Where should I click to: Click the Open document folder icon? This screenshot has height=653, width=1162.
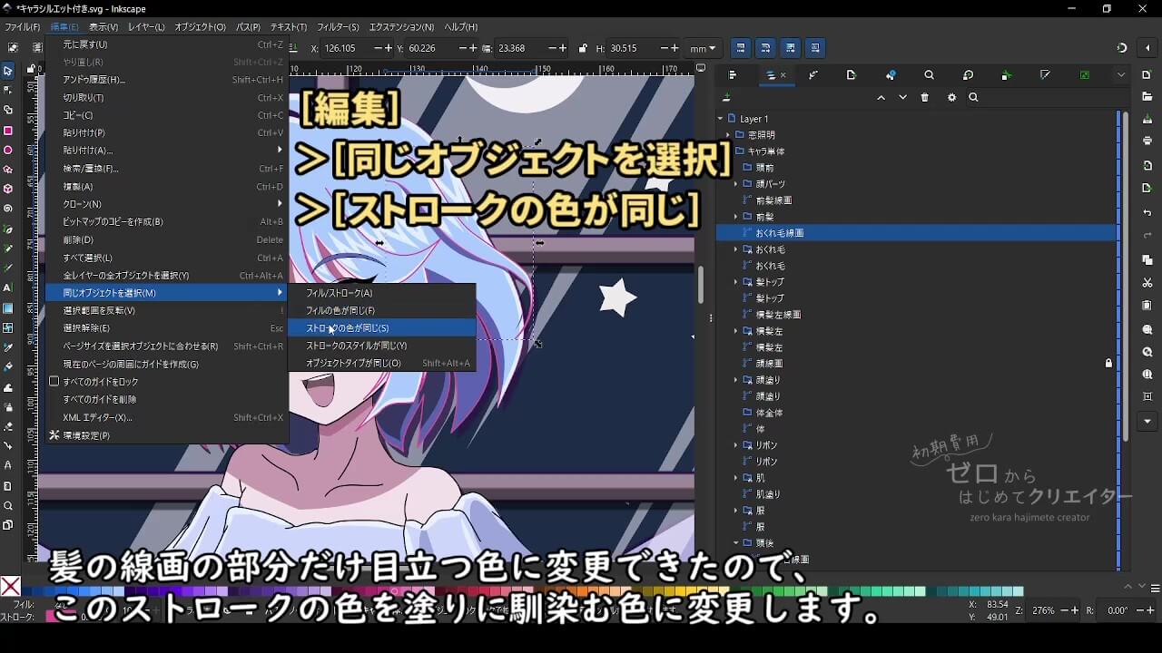pyautogui.click(x=1147, y=96)
